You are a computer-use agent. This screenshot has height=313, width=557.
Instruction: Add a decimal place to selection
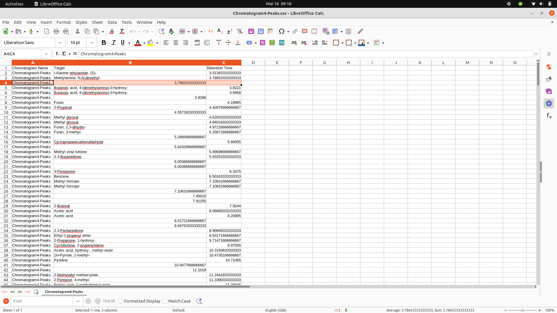click(x=293, y=43)
